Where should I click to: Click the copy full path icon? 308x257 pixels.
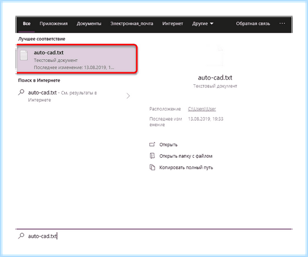(x=152, y=168)
